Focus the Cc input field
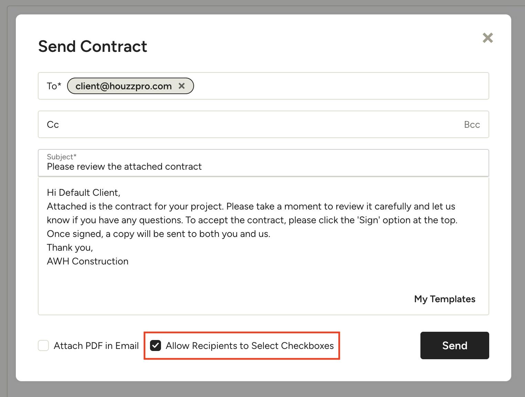The width and height of the screenshot is (525, 397). coord(241,124)
